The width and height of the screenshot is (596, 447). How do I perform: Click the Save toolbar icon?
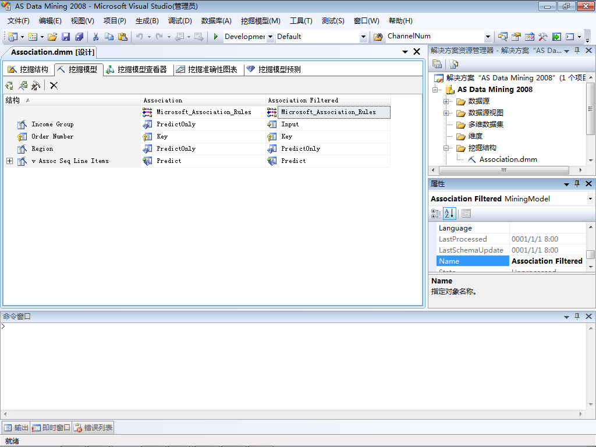coord(66,37)
